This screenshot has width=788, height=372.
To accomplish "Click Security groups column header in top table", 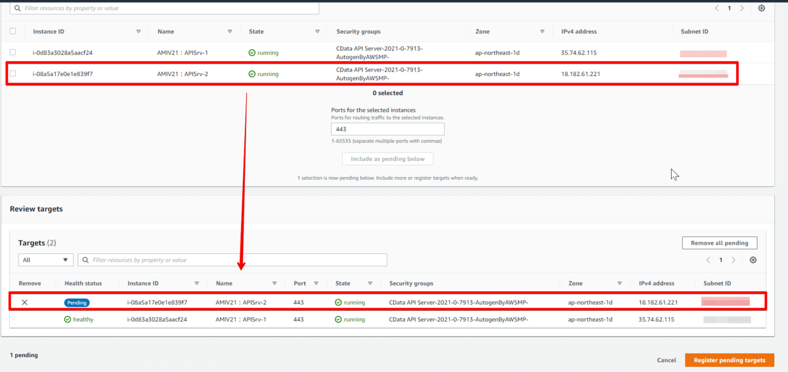I will tap(358, 31).
